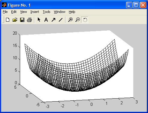Open the Tools menu
Viewport: 148px width, 113px height.
[47, 12]
